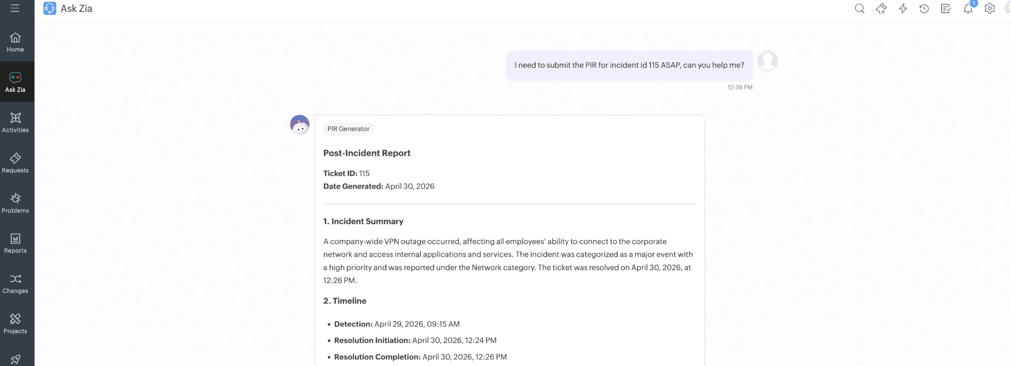The height and width of the screenshot is (366, 1011).
Task: Click the 12:38 PM message timestamp
Action: (740, 87)
